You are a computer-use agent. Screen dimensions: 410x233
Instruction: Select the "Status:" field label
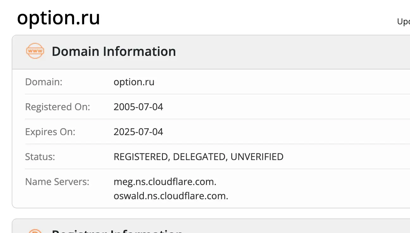coord(40,157)
